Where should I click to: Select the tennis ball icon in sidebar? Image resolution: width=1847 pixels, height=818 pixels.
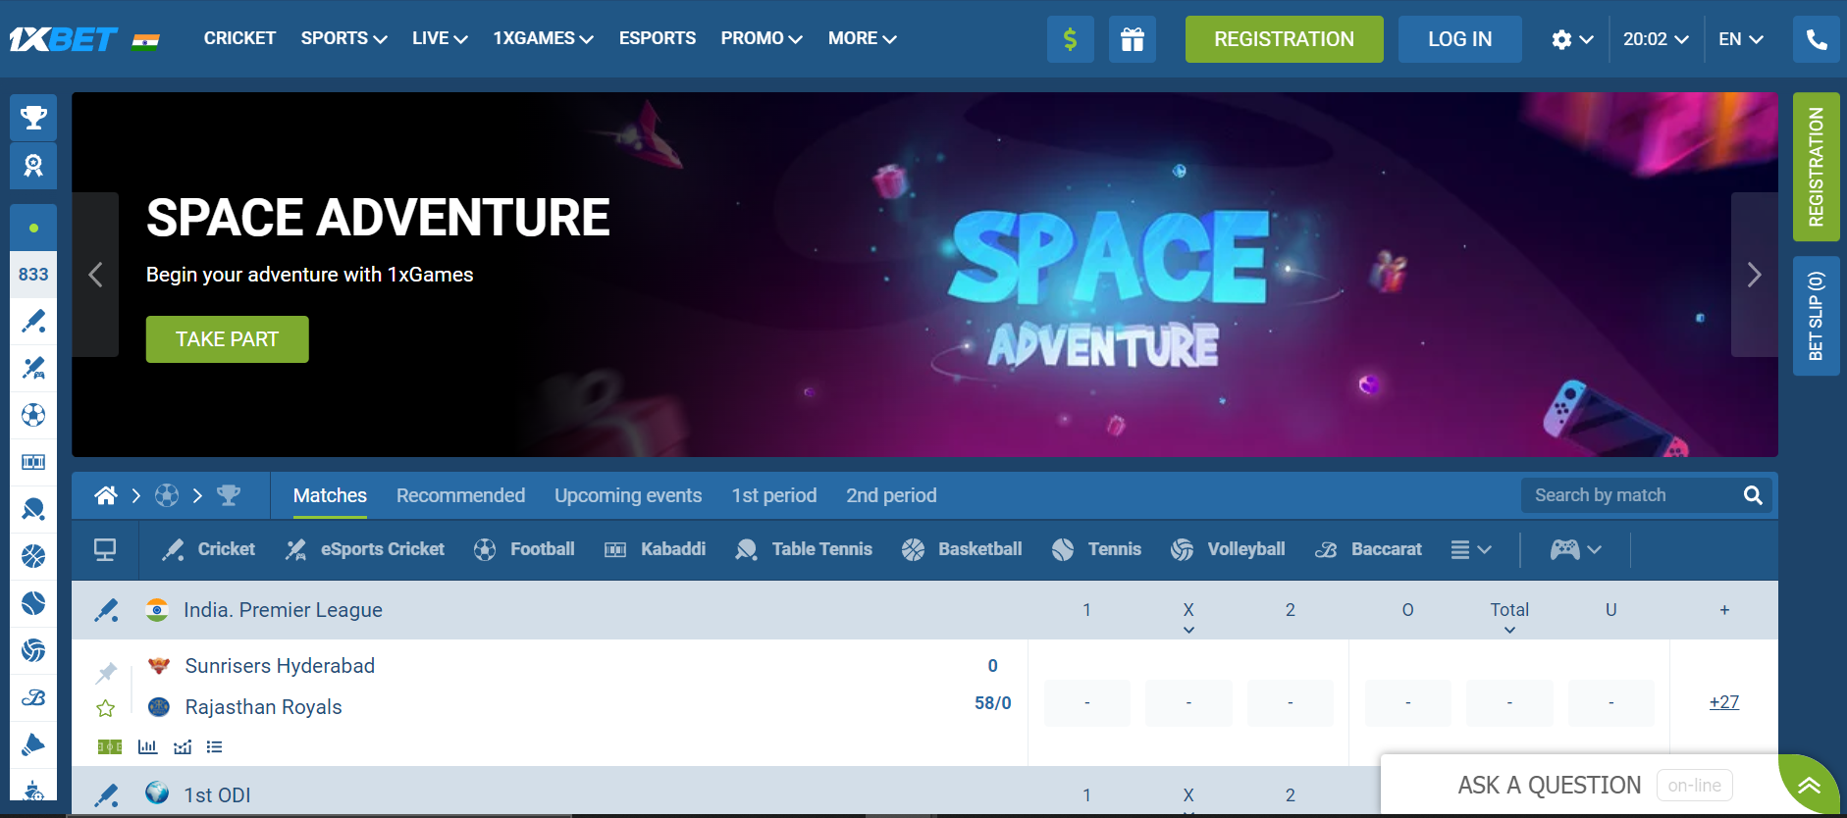click(33, 603)
